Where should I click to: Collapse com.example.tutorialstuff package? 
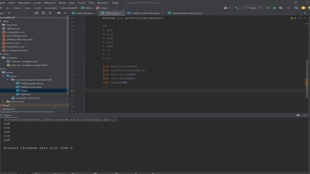point(8,80)
